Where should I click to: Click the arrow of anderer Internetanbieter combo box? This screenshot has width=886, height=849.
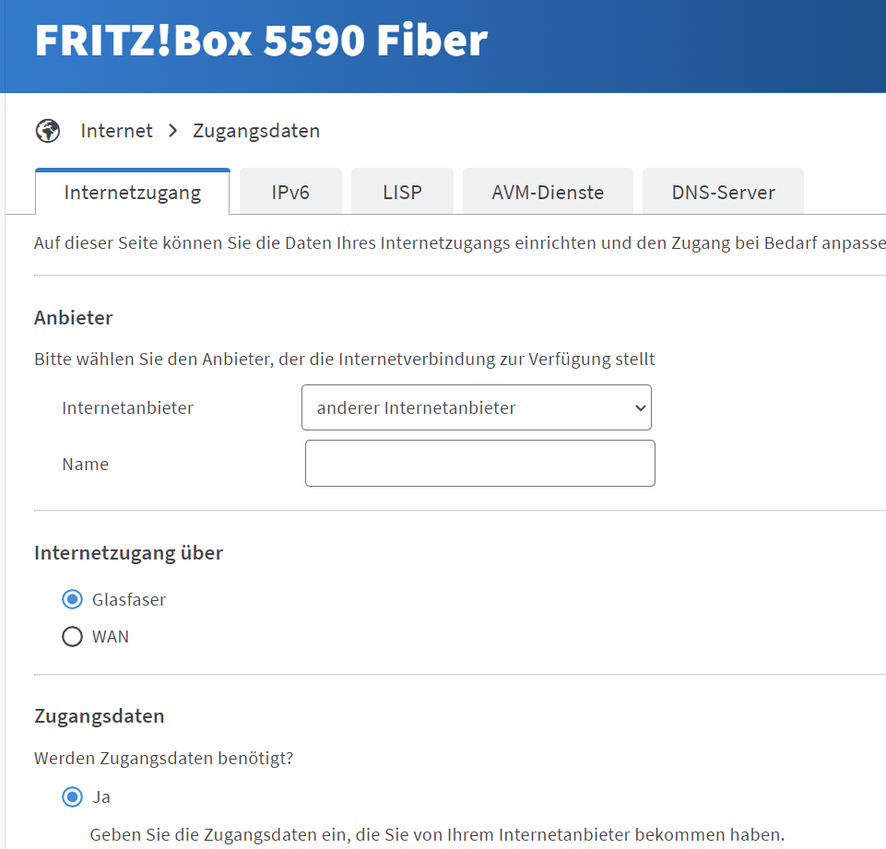(x=640, y=407)
